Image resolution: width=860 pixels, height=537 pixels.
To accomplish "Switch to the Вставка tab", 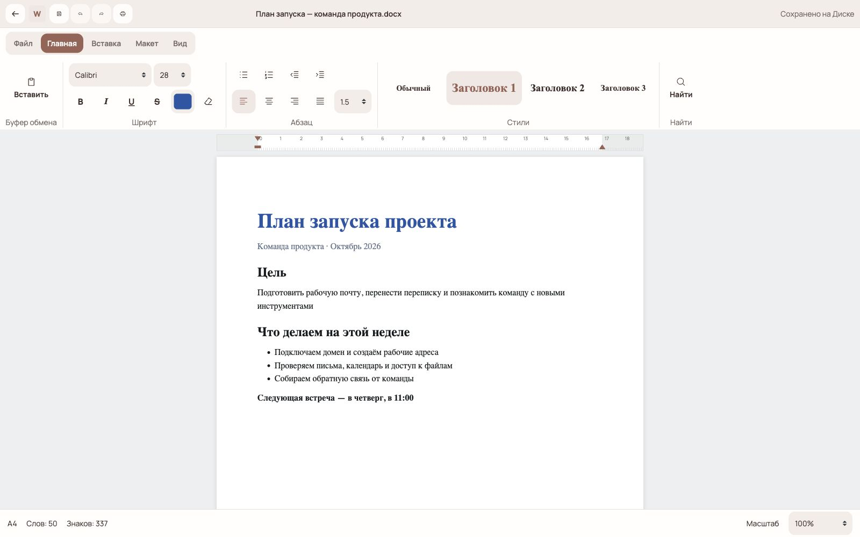I will [106, 43].
